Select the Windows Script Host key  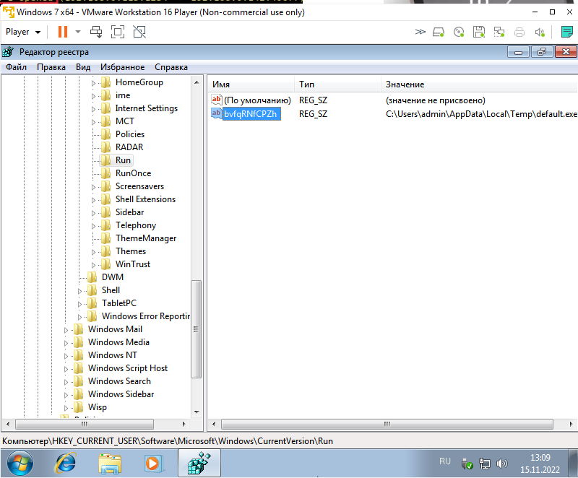[x=128, y=368]
